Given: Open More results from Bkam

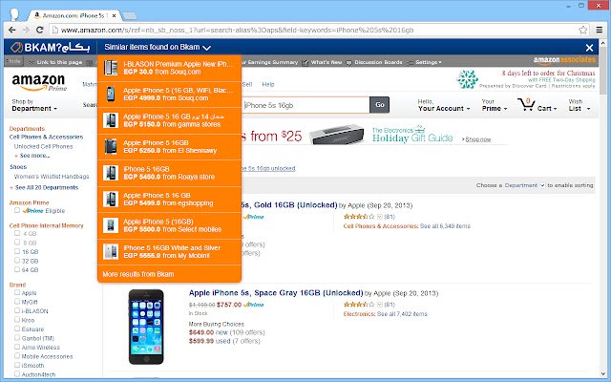Looking at the screenshot, I should click(137, 274).
